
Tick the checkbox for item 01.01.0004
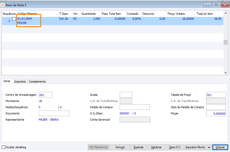(x=14, y=19)
